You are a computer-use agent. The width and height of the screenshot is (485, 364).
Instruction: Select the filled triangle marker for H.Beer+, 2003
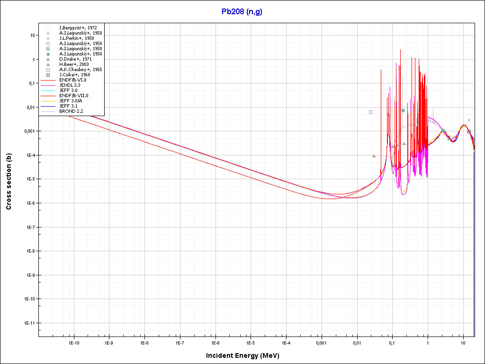click(48, 64)
